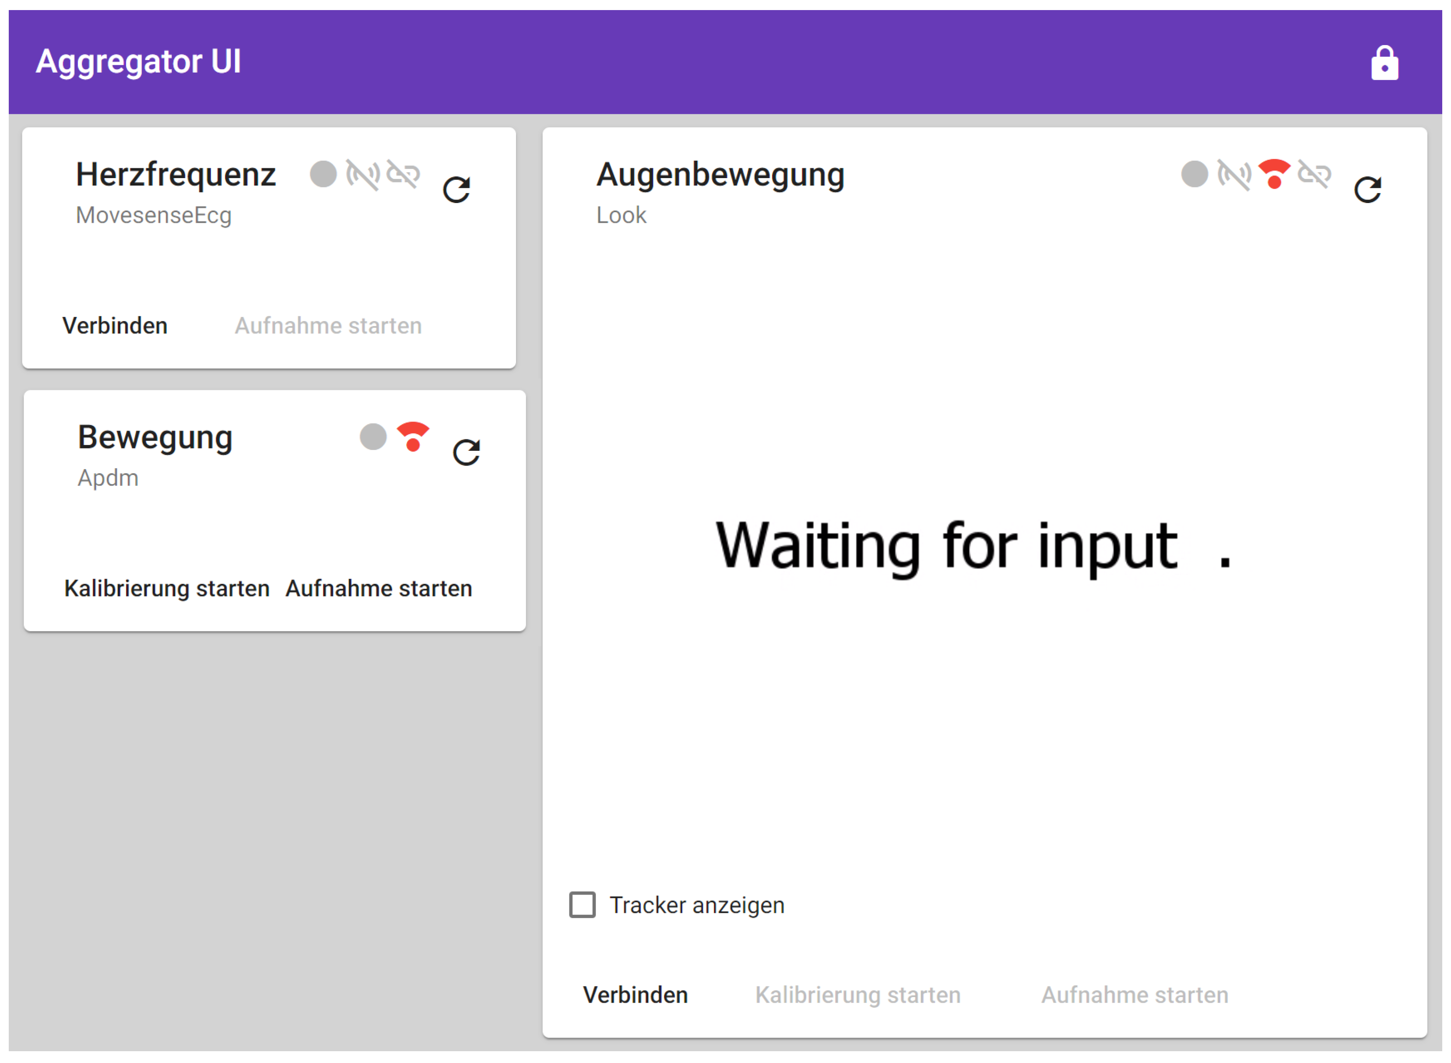Image resolution: width=1451 pixels, height=1063 pixels.
Task: Click Augenbewegung red wifi icon
Action: tap(1274, 174)
